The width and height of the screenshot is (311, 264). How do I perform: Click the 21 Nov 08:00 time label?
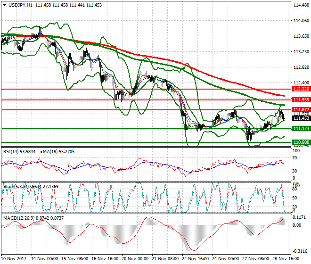pyautogui.click(x=165, y=259)
